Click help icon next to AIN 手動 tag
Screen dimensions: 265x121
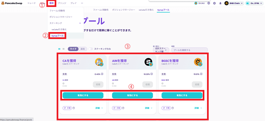tap(123, 108)
